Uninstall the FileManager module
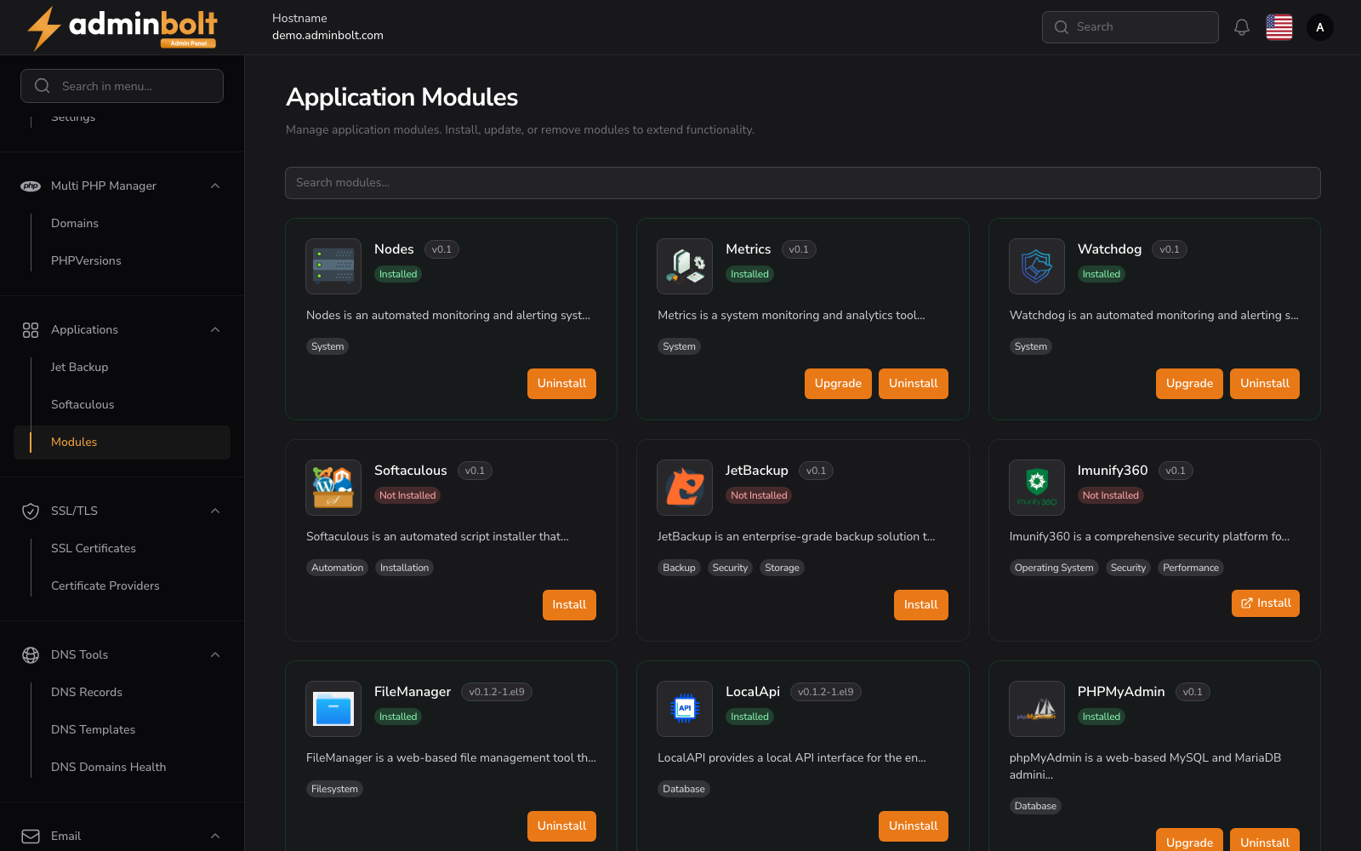This screenshot has width=1361, height=851. (561, 826)
